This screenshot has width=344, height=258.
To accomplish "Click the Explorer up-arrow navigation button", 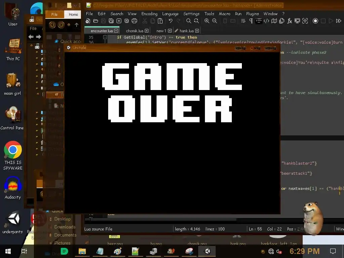I will click(x=77, y=25).
